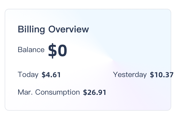Open the Today spending label

point(28,75)
